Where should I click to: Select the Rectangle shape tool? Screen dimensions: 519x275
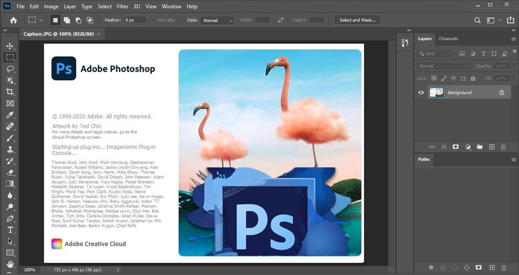click(10, 253)
